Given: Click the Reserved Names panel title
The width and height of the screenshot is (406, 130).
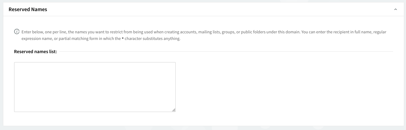Looking at the screenshot, I should coord(28,9).
